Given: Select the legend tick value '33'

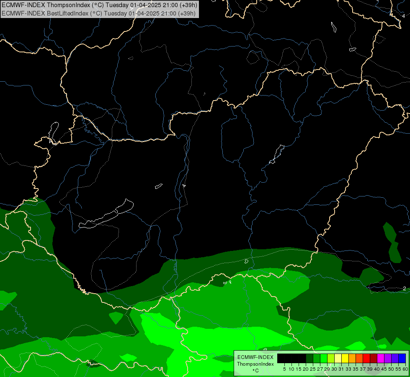Looking at the screenshot, I should coord(348,369).
